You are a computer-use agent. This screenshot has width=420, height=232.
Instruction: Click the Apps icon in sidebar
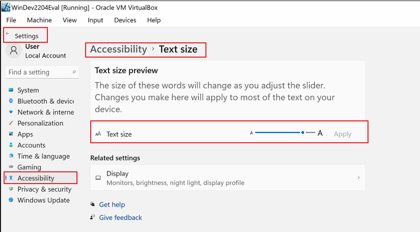point(11,134)
